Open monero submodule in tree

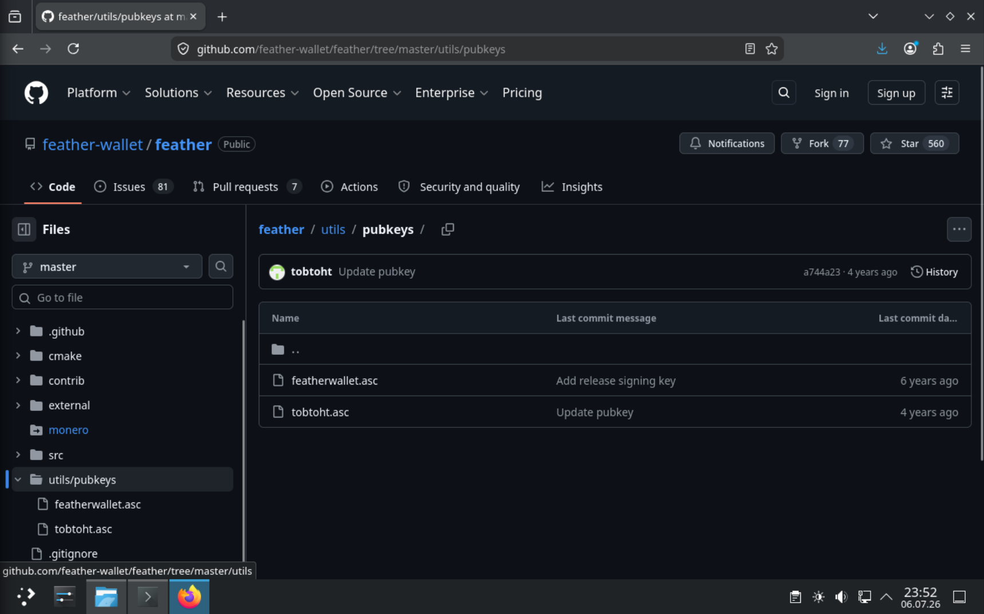pyautogui.click(x=68, y=430)
